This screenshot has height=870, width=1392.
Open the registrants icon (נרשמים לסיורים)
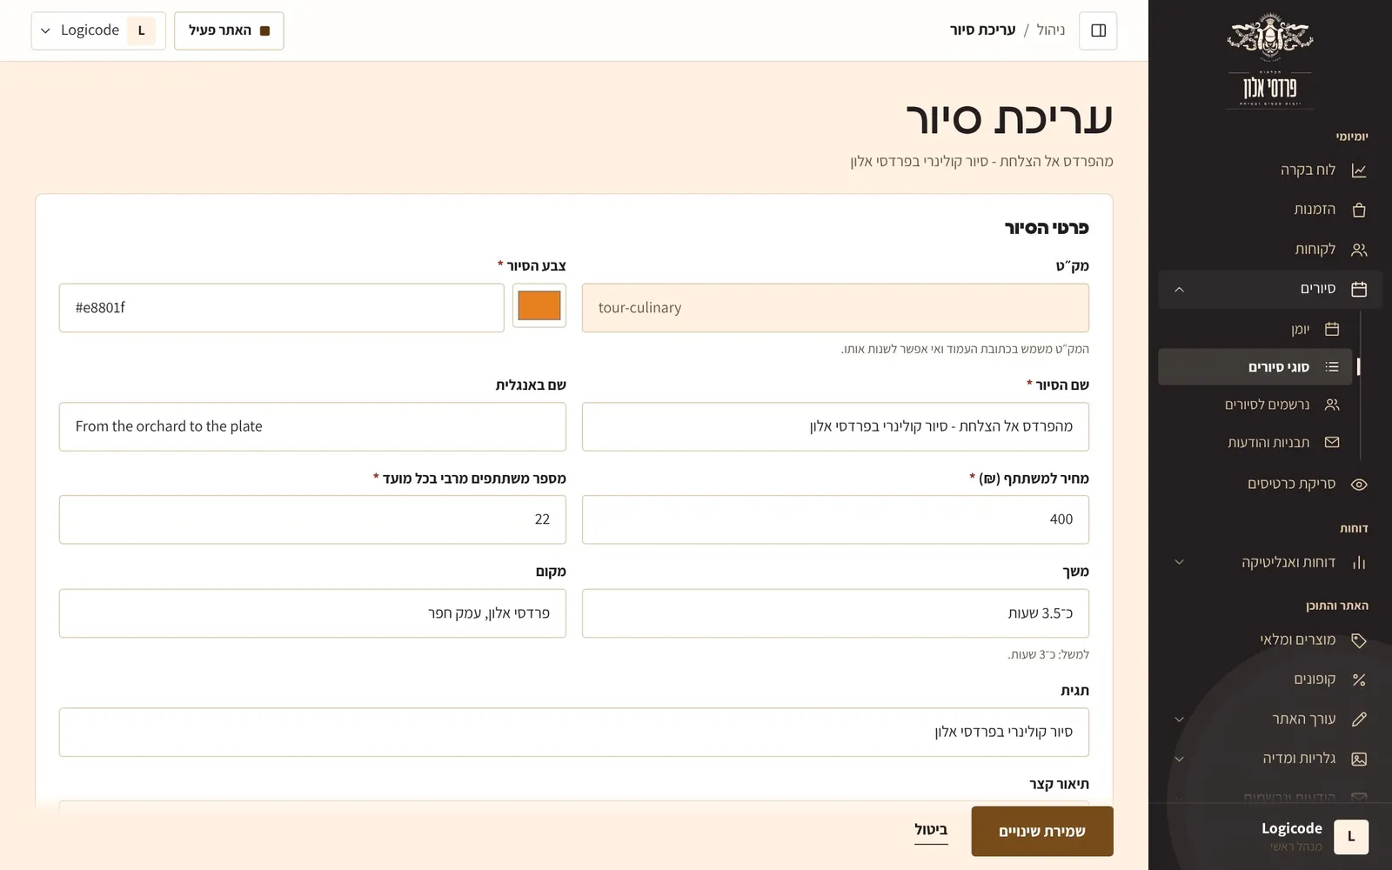[1332, 405]
